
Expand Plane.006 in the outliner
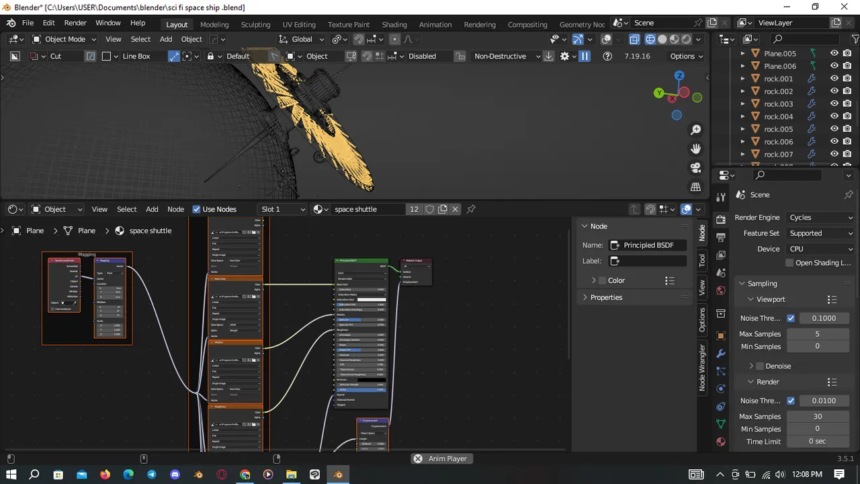[742, 66]
